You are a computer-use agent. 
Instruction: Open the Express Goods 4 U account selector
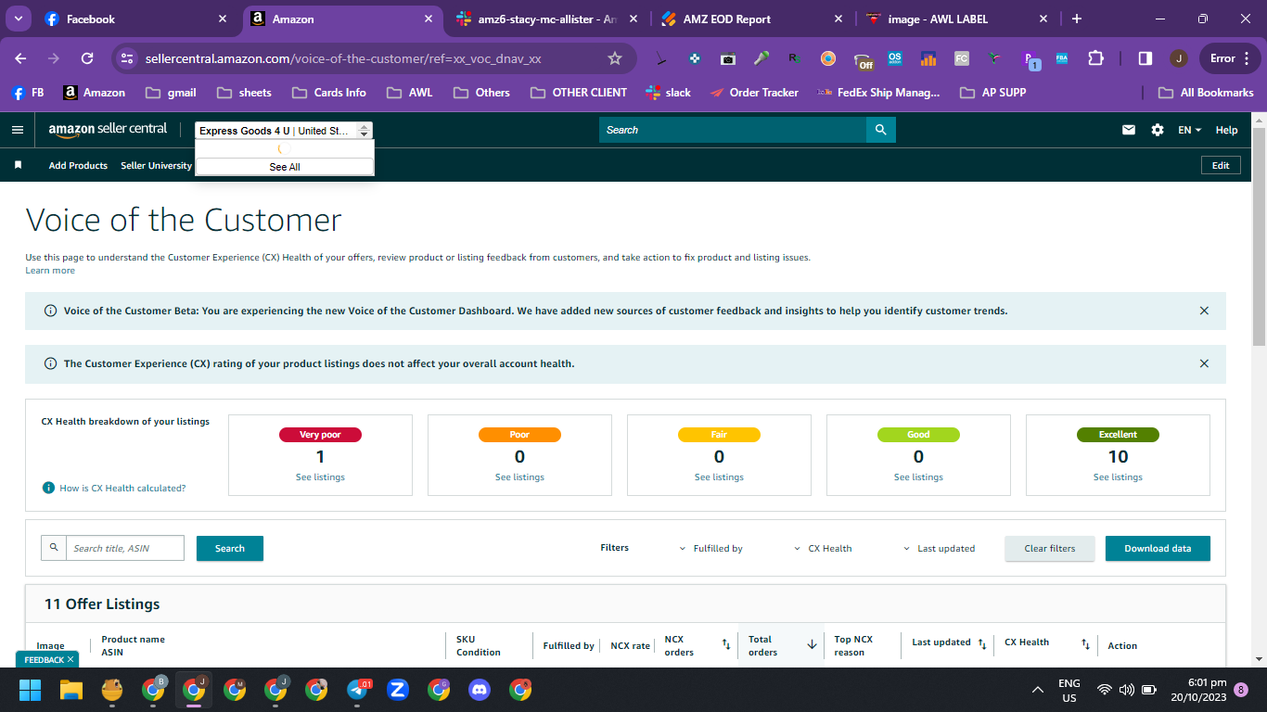pos(284,131)
